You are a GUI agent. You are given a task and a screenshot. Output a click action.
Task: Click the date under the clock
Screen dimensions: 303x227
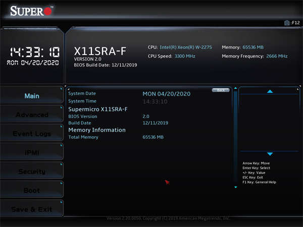tap(33, 63)
